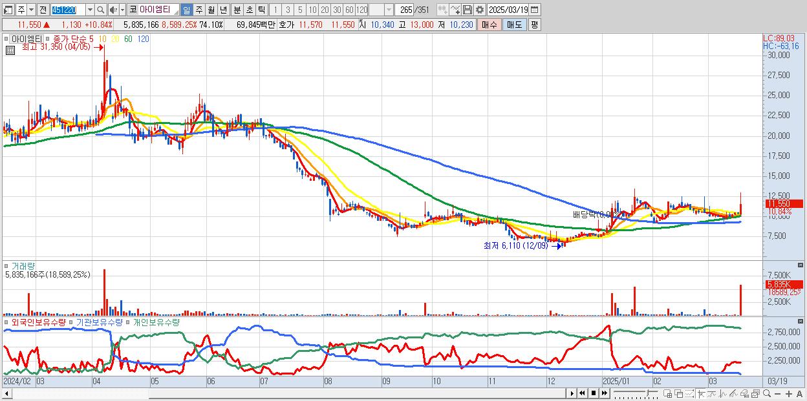Open the calendar date picker icon
807x401 pixels.
(534, 10)
